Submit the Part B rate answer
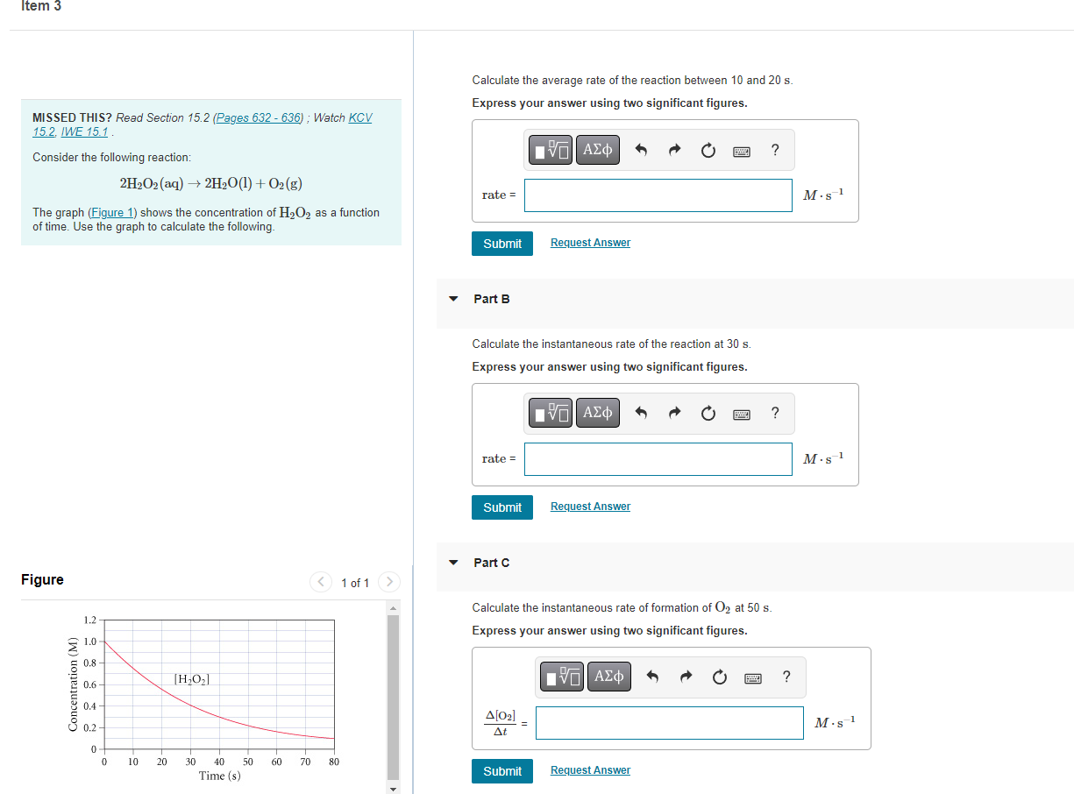Screen dimensions: 1074x794 [x=502, y=507]
